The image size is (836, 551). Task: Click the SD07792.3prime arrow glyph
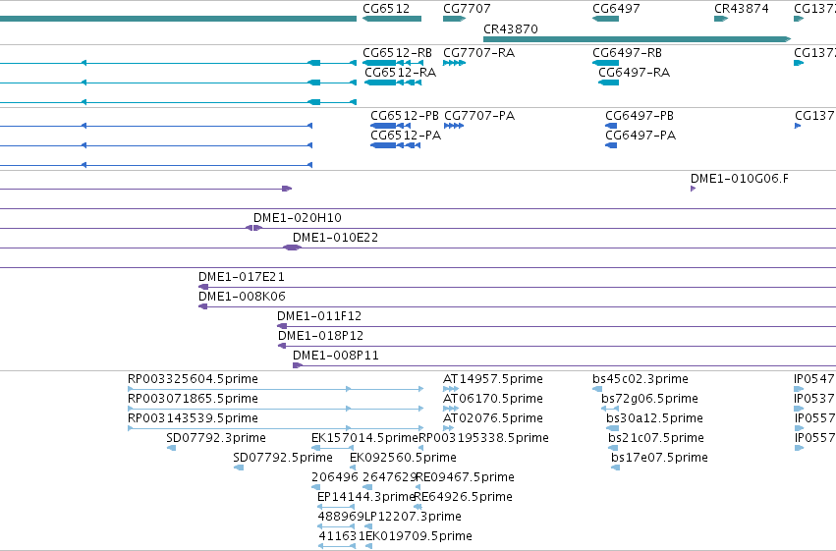(171, 448)
